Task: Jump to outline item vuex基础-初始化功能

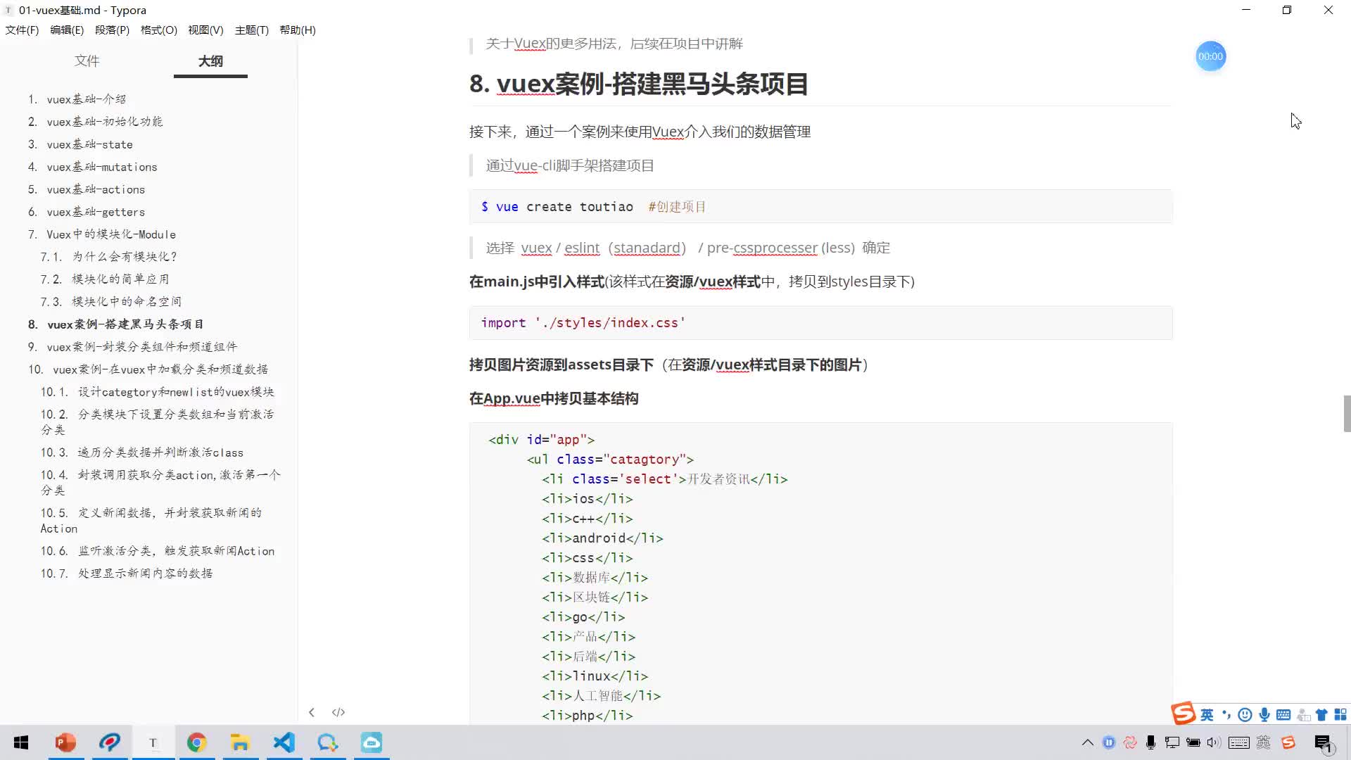Action: tap(105, 122)
